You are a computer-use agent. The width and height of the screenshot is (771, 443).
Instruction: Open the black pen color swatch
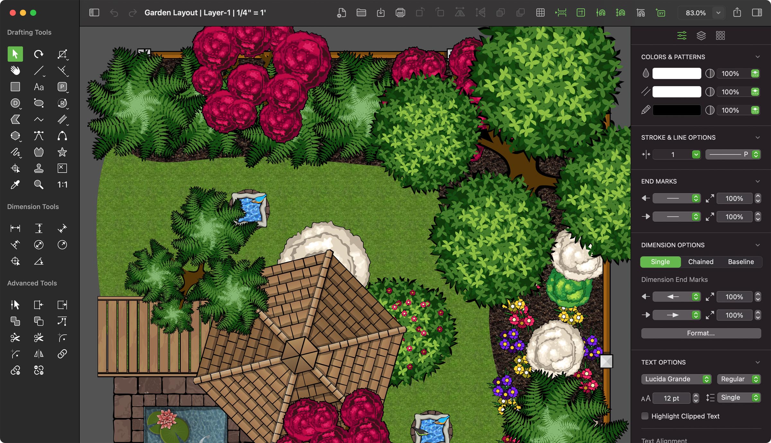click(677, 110)
